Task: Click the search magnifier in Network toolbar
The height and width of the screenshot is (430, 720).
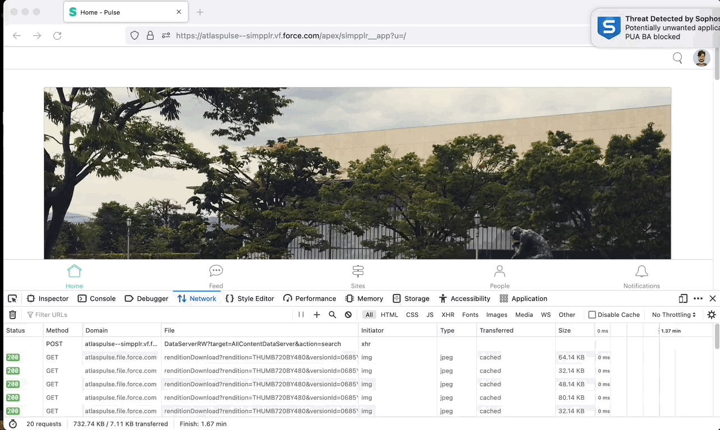Action: pyautogui.click(x=333, y=315)
